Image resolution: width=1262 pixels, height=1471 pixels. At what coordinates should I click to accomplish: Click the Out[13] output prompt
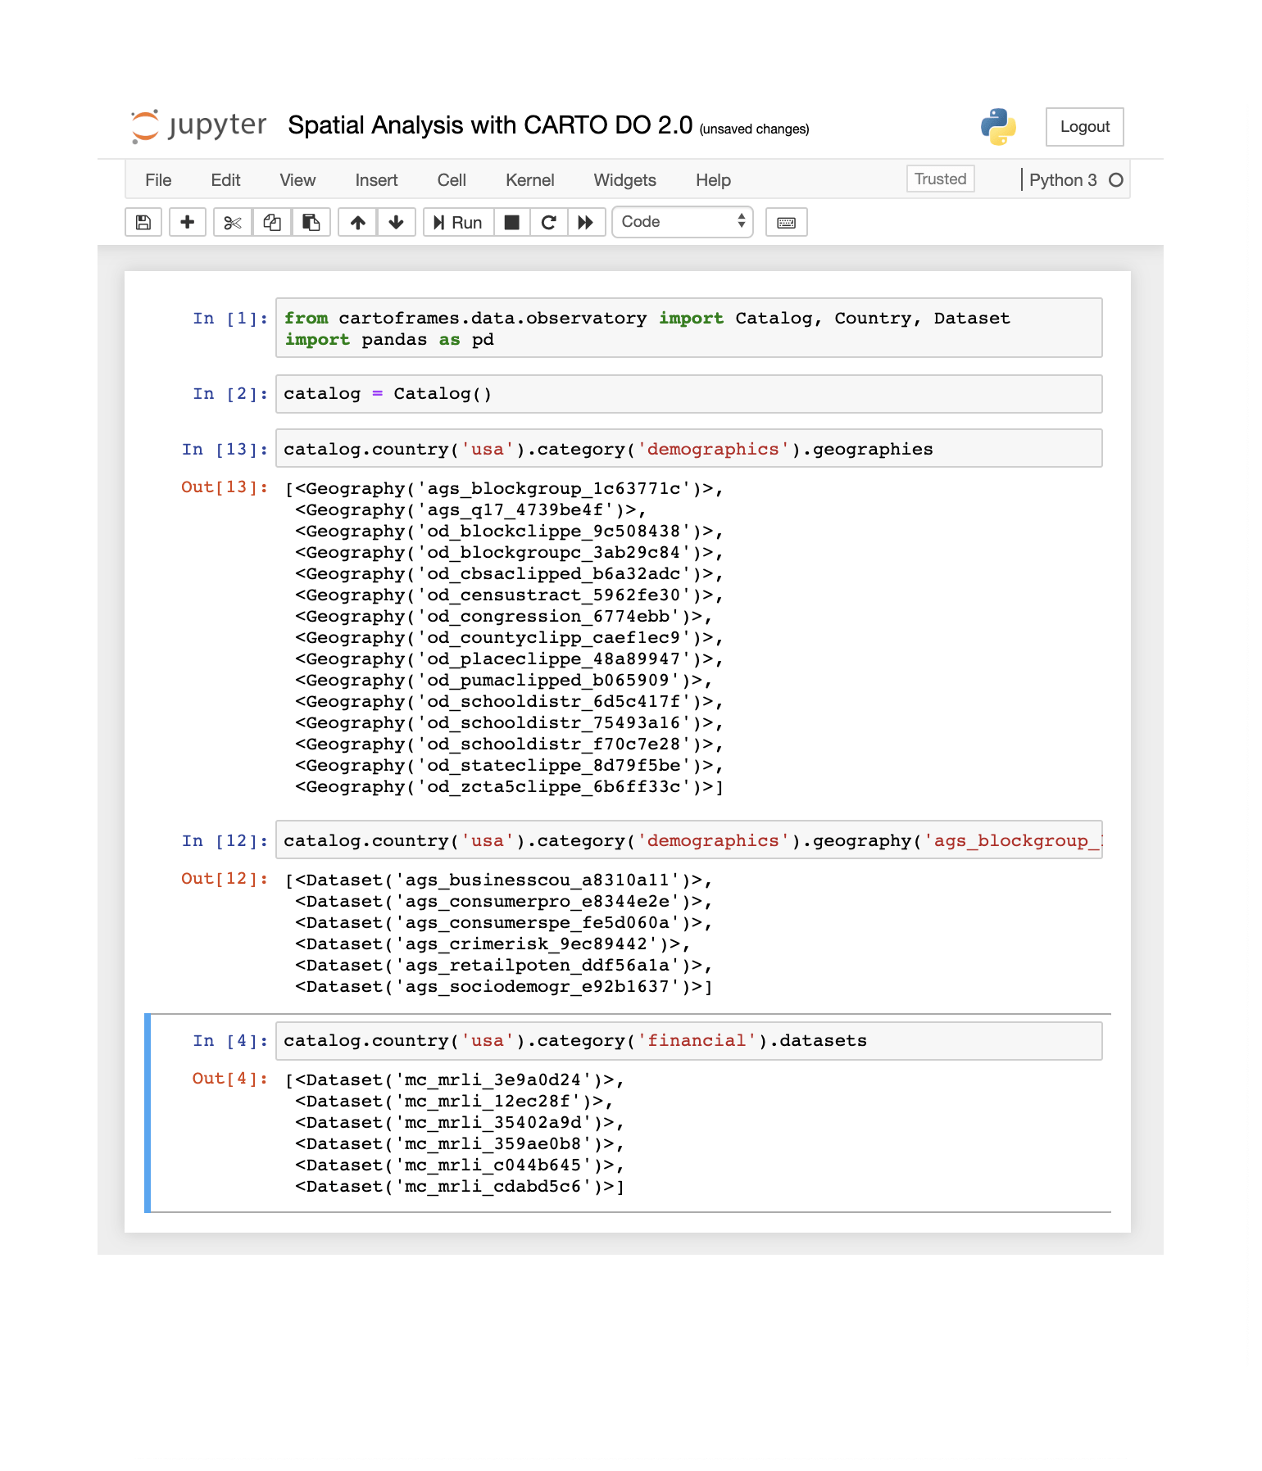tap(225, 487)
